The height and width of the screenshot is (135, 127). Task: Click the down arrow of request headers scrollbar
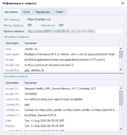click(121, 70)
